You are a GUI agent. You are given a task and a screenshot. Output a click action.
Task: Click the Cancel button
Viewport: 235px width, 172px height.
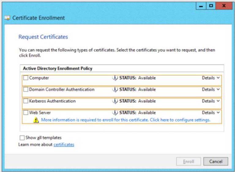(x=216, y=161)
